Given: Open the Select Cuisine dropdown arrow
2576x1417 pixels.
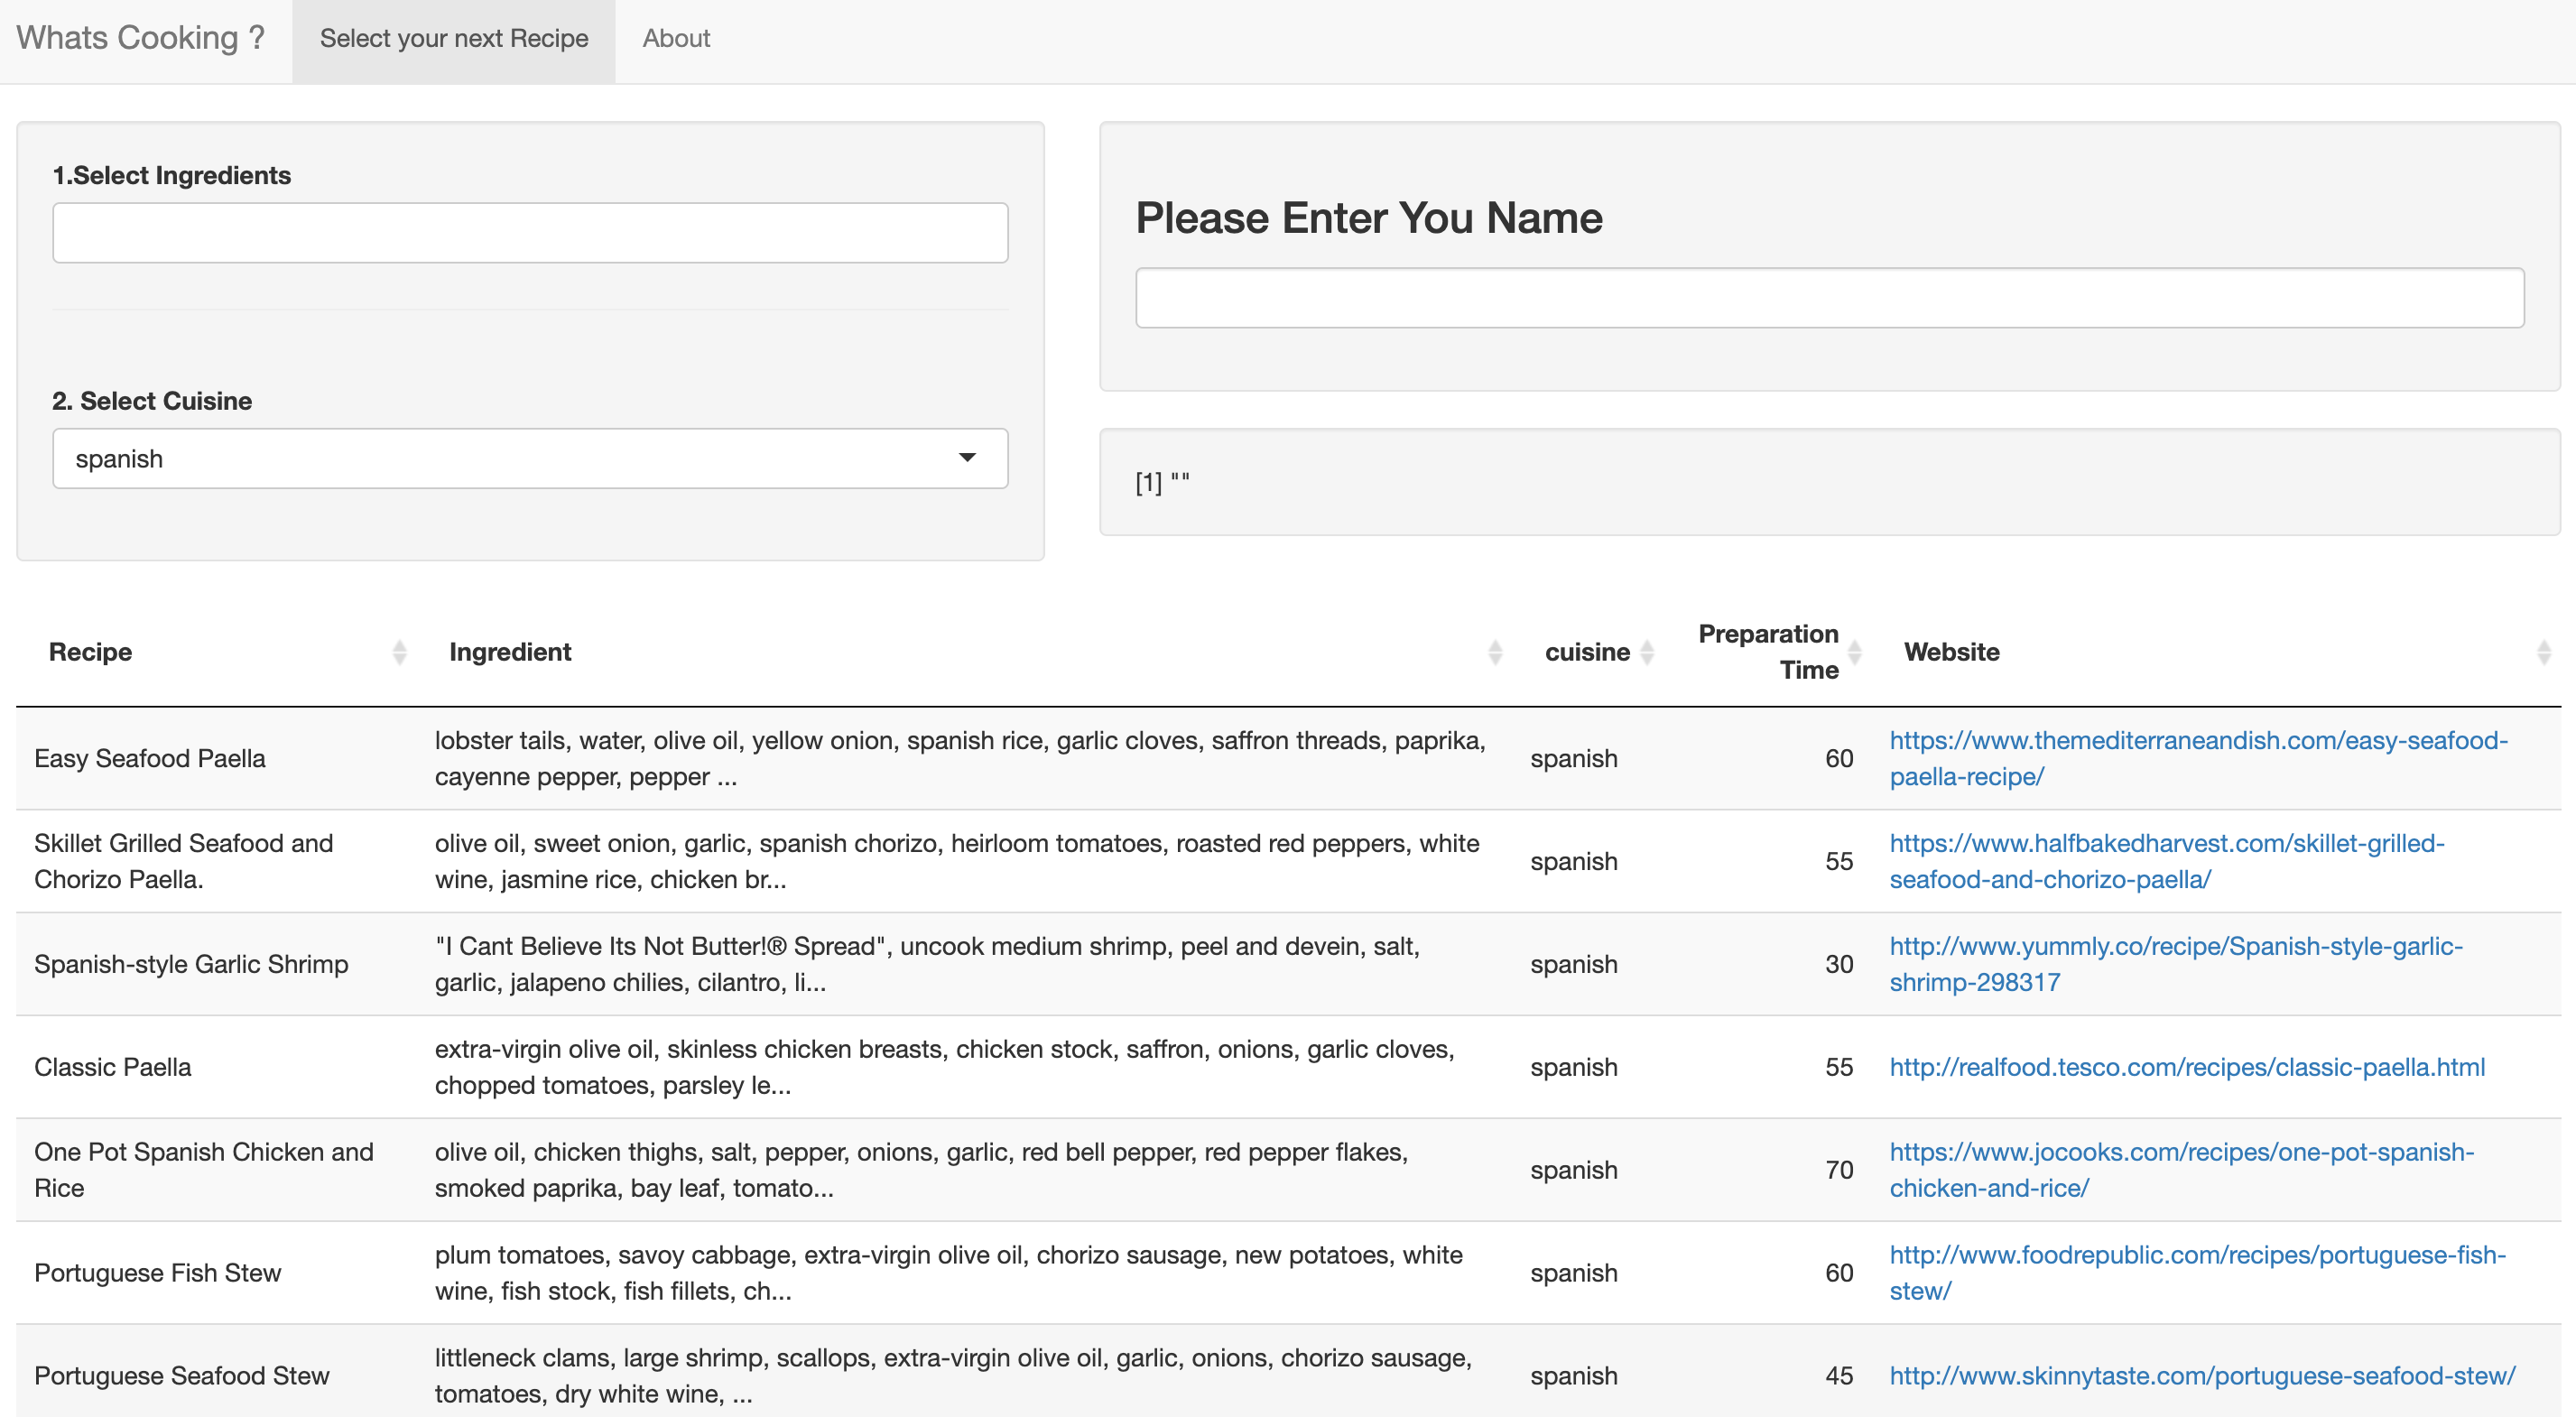Looking at the screenshot, I should coord(967,458).
